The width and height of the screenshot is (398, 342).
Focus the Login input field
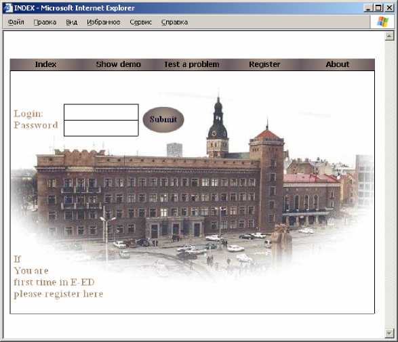101,112
